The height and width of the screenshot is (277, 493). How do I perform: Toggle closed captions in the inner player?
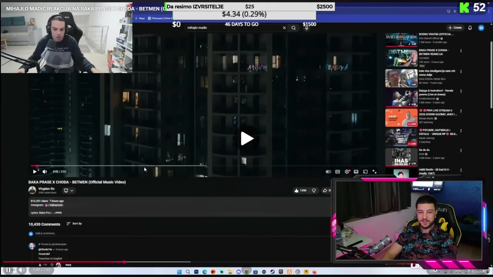337,172
